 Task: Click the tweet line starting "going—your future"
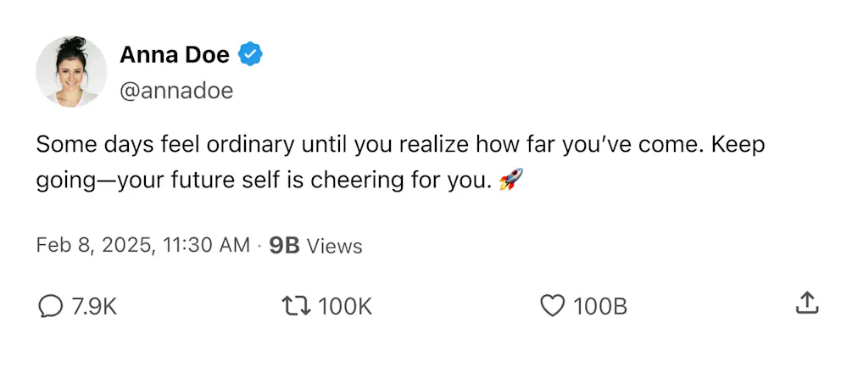point(280,181)
